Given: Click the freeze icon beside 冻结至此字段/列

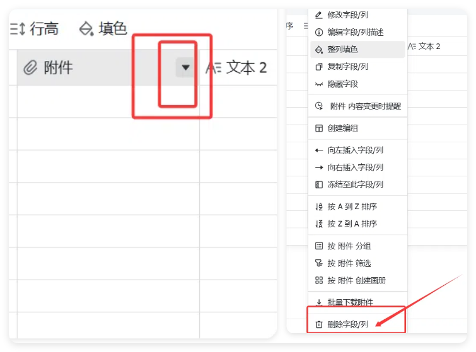Looking at the screenshot, I should coord(319,185).
